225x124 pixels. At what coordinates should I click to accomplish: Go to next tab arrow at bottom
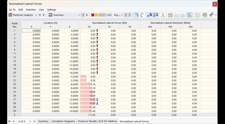[x=30, y=121]
